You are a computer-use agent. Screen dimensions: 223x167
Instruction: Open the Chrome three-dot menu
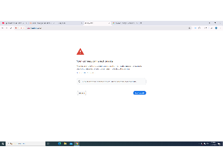(220, 28)
